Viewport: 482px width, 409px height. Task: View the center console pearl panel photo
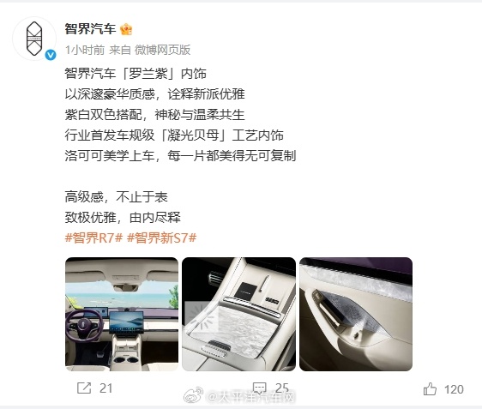coord(238,314)
